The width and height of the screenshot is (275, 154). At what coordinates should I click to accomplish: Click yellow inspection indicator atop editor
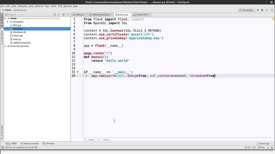click(x=273, y=19)
